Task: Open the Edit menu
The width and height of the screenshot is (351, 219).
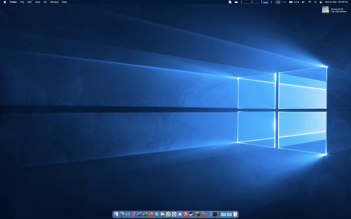Action: pyautogui.click(x=29, y=2)
